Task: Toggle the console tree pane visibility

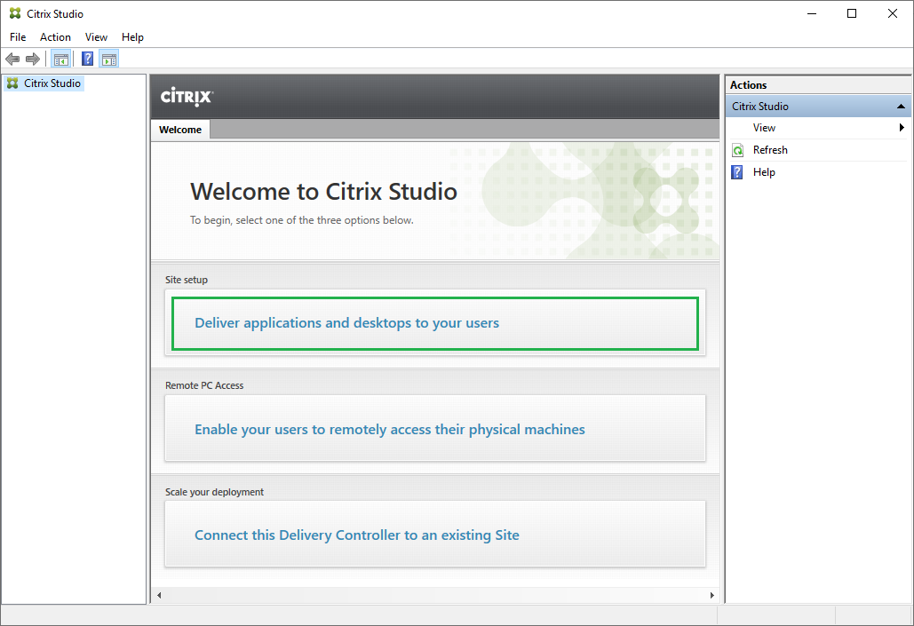Action: (x=60, y=59)
